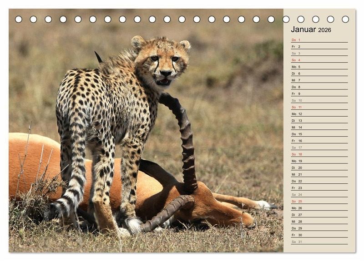The height and width of the screenshot is (261, 364).
Task: Click the "Januar 2026" month heading
Action: point(311,30)
